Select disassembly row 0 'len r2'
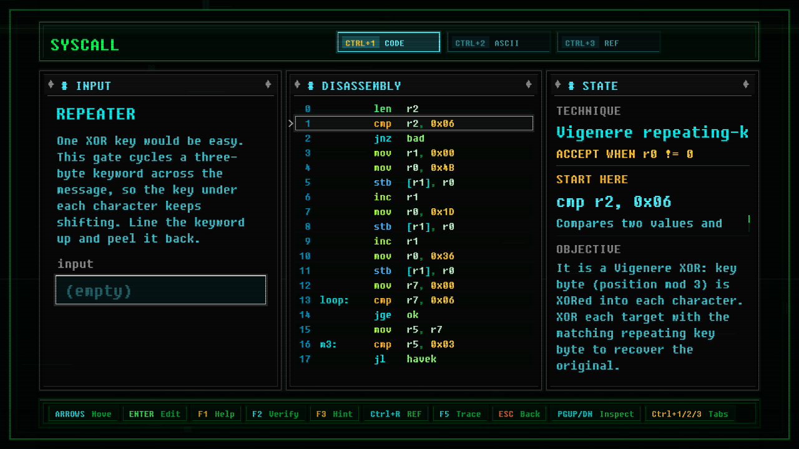The height and width of the screenshot is (449, 799). (414, 109)
